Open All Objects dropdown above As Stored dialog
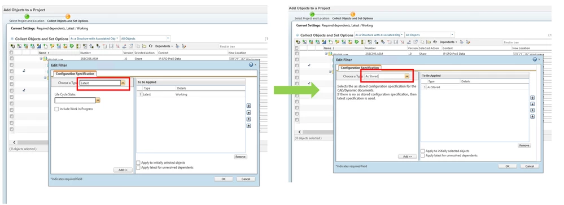Screen dimensions: 564x205 tap(430, 35)
